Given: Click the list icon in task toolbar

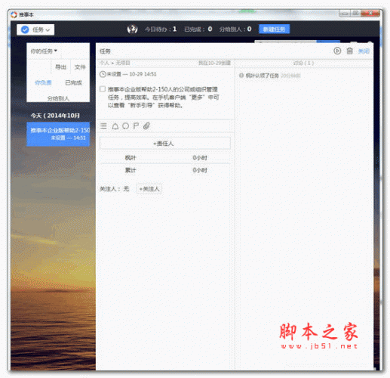Looking at the screenshot, I should (103, 125).
